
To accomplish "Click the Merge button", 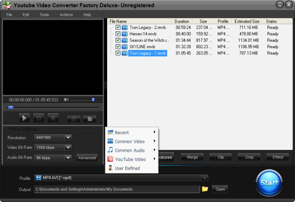I will point(192,157).
